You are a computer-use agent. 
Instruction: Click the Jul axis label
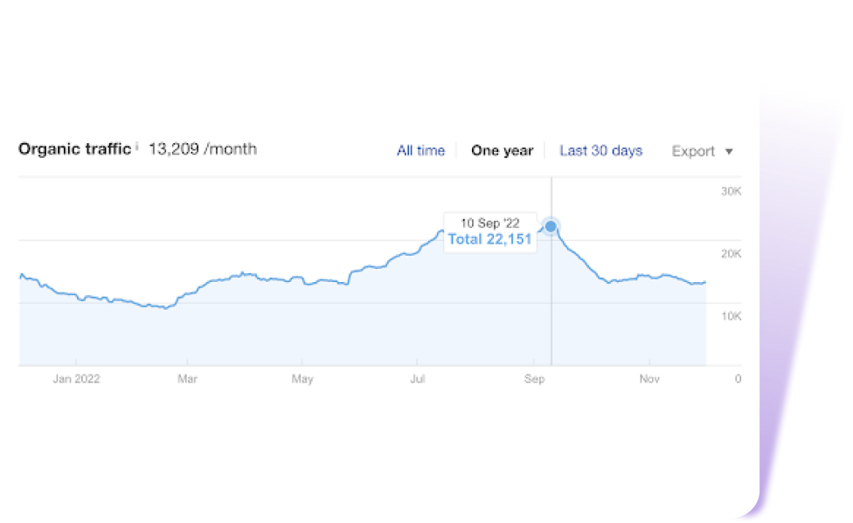point(418,378)
